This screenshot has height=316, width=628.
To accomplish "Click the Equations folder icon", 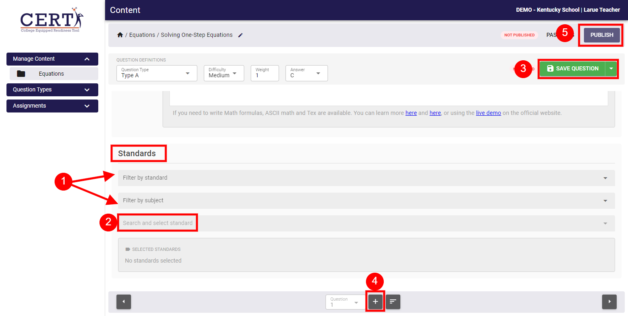I will 21,74.
